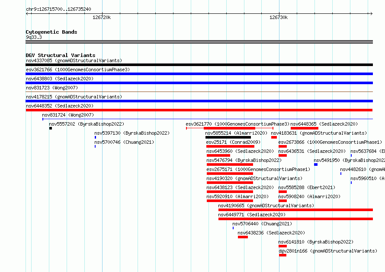Image resolution: width=385 pixels, height=272 pixels.
Task: Click the nsv5855214 Almarri2020 label
Action: pos(236,133)
